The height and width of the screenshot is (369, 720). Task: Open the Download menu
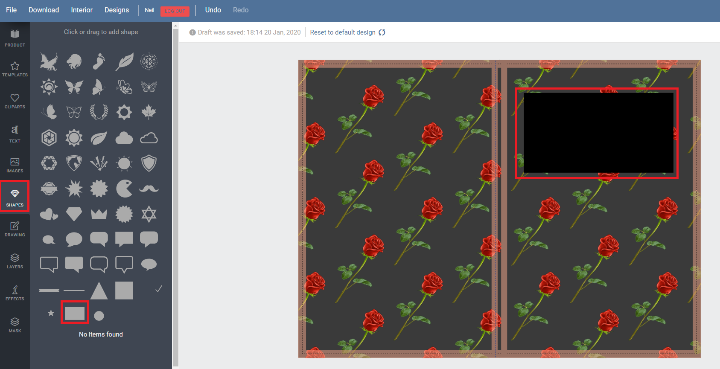click(44, 10)
